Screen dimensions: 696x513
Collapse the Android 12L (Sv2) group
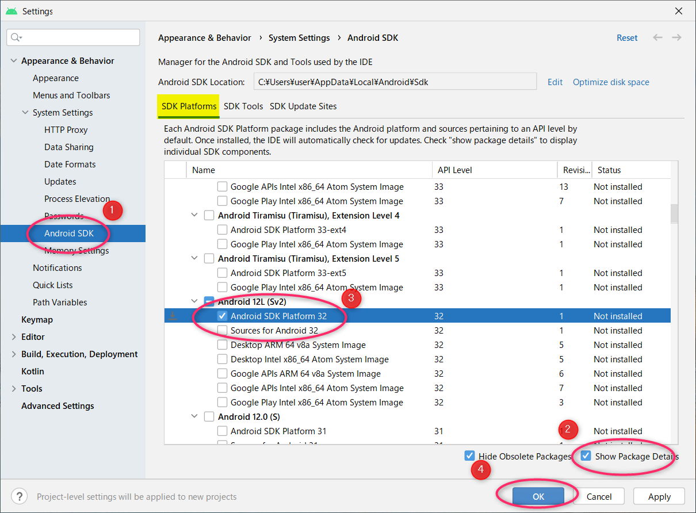coord(194,301)
